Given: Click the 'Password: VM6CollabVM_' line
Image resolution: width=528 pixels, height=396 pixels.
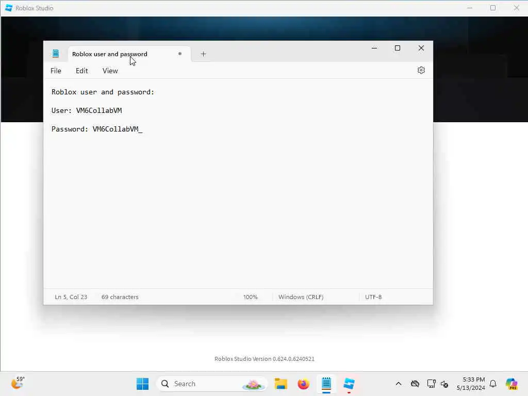Looking at the screenshot, I should click(x=97, y=129).
